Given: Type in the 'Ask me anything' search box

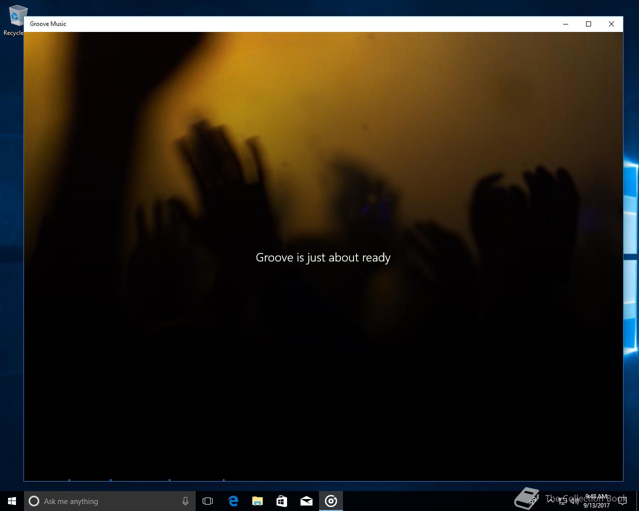Looking at the screenshot, I should [x=110, y=501].
